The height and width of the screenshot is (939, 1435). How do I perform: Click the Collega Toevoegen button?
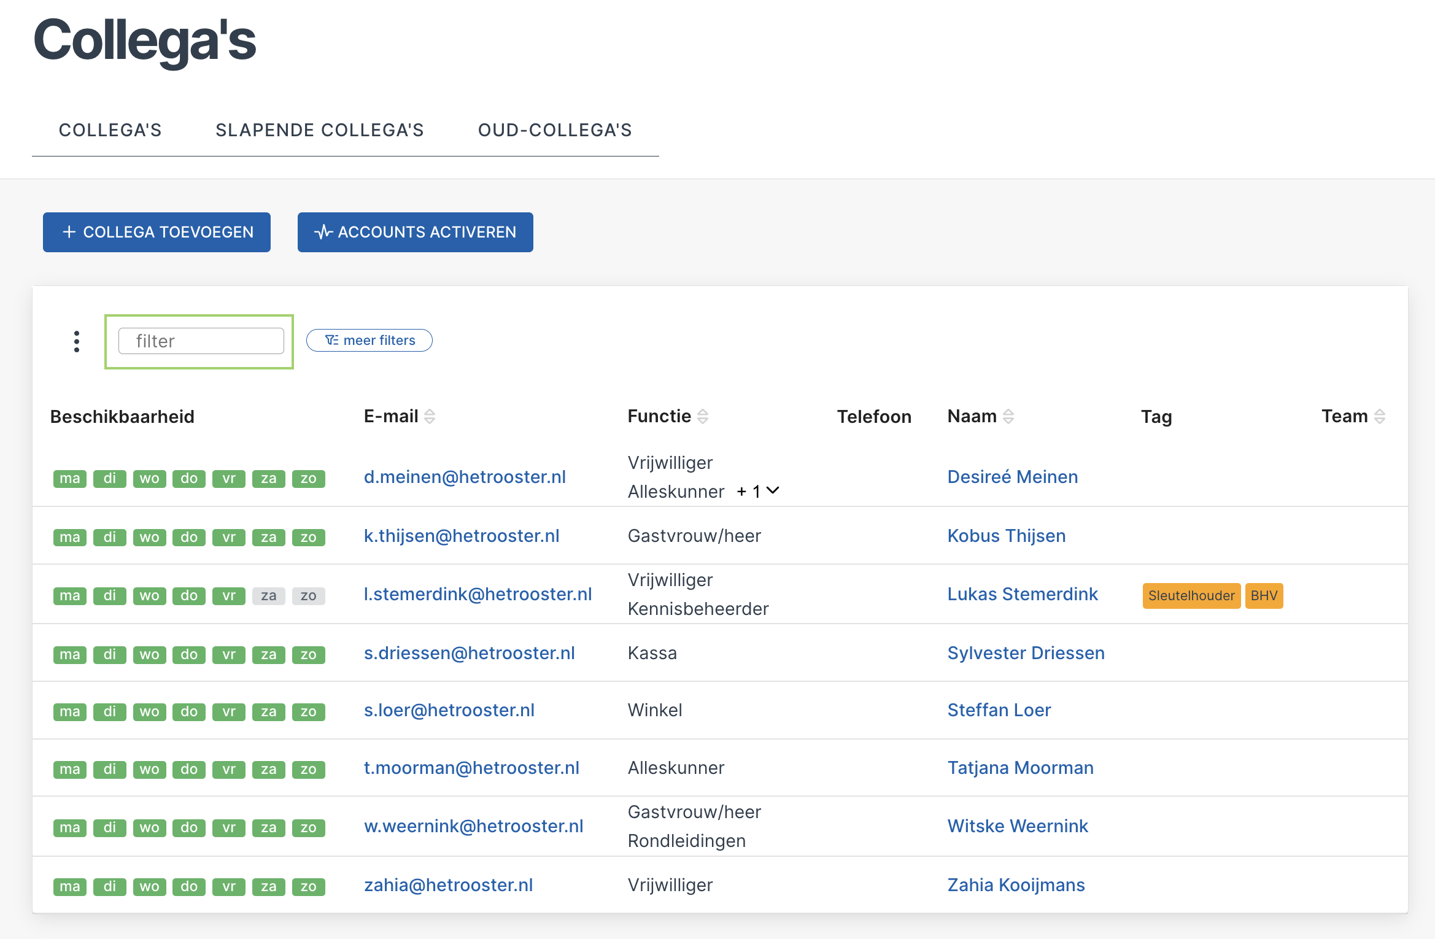(x=157, y=232)
